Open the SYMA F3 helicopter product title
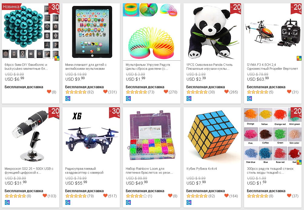 pyautogui.click(x=272, y=66)
